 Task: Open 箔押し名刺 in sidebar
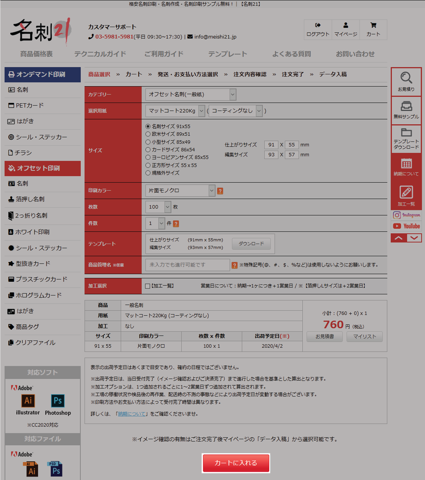click(43, 199)
